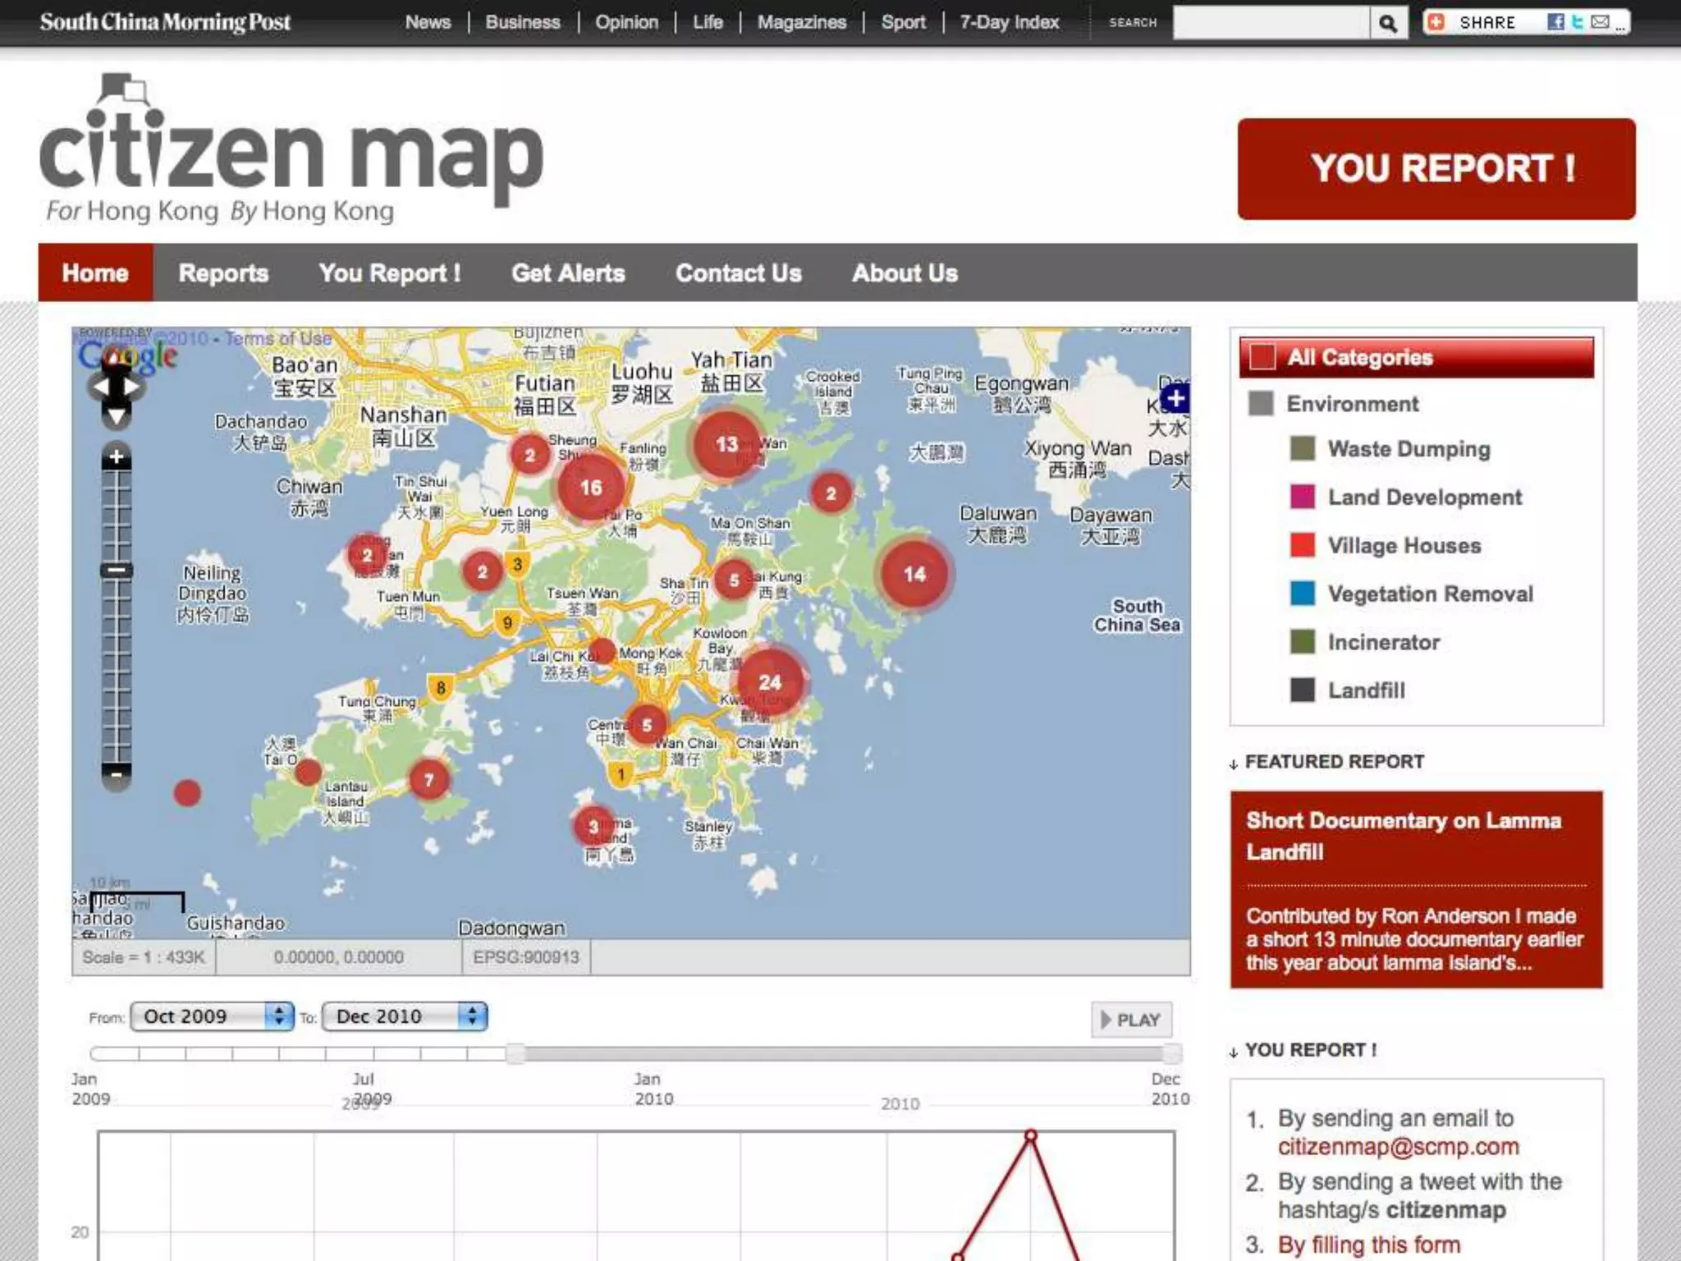Viewport: 1681px width, 1261px height.
Task: Click the cluster marker labeled 24
Action: pyautogui.click(x=770, y=682)
